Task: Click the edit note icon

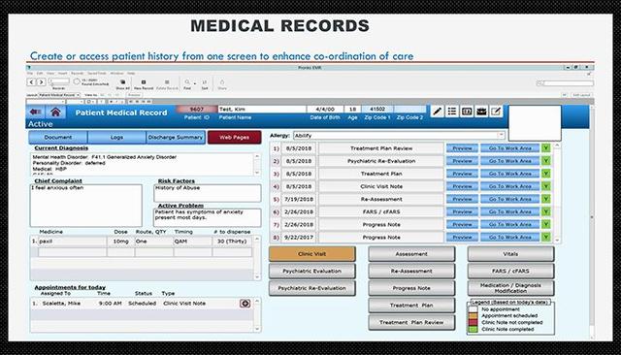Action: click(x=496, y=112)
